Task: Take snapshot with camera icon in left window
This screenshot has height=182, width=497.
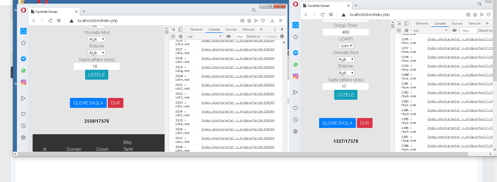Action: 242,21
